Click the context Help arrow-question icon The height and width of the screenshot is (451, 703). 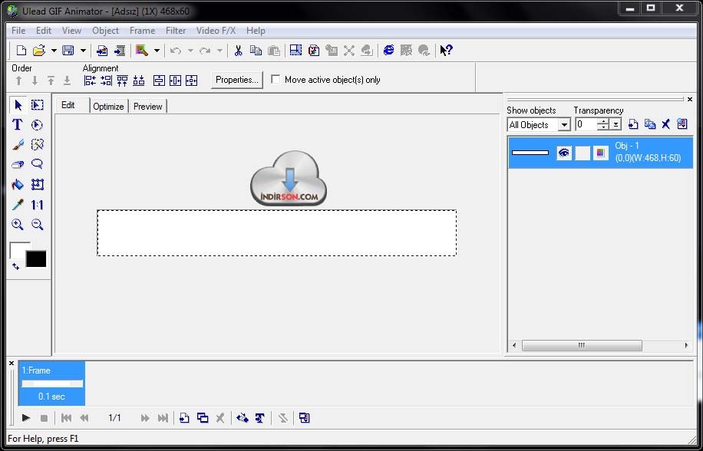[x=446, y=51]
